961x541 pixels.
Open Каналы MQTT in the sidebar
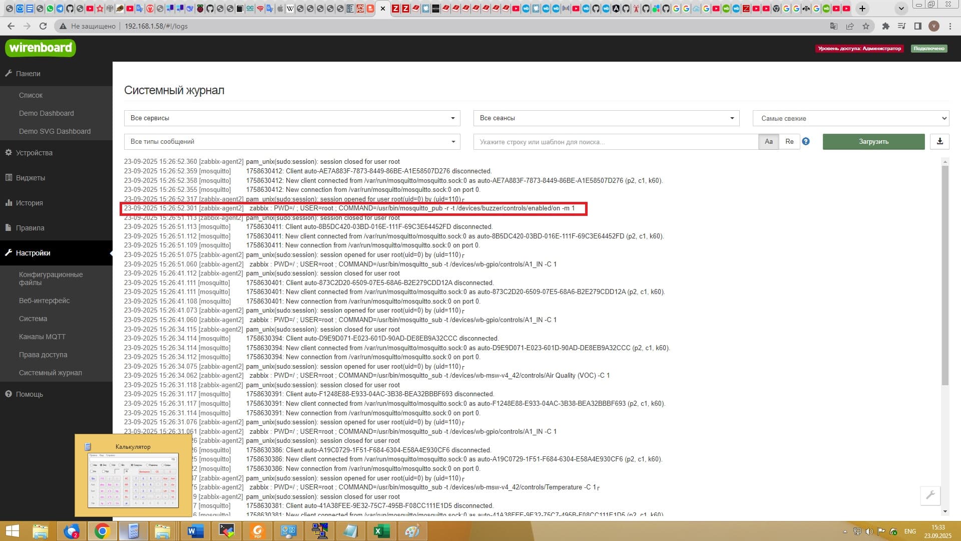pyautogui.click(x=42, y=337)
